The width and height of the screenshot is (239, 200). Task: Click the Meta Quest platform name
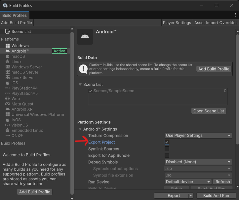pos(22,104)
